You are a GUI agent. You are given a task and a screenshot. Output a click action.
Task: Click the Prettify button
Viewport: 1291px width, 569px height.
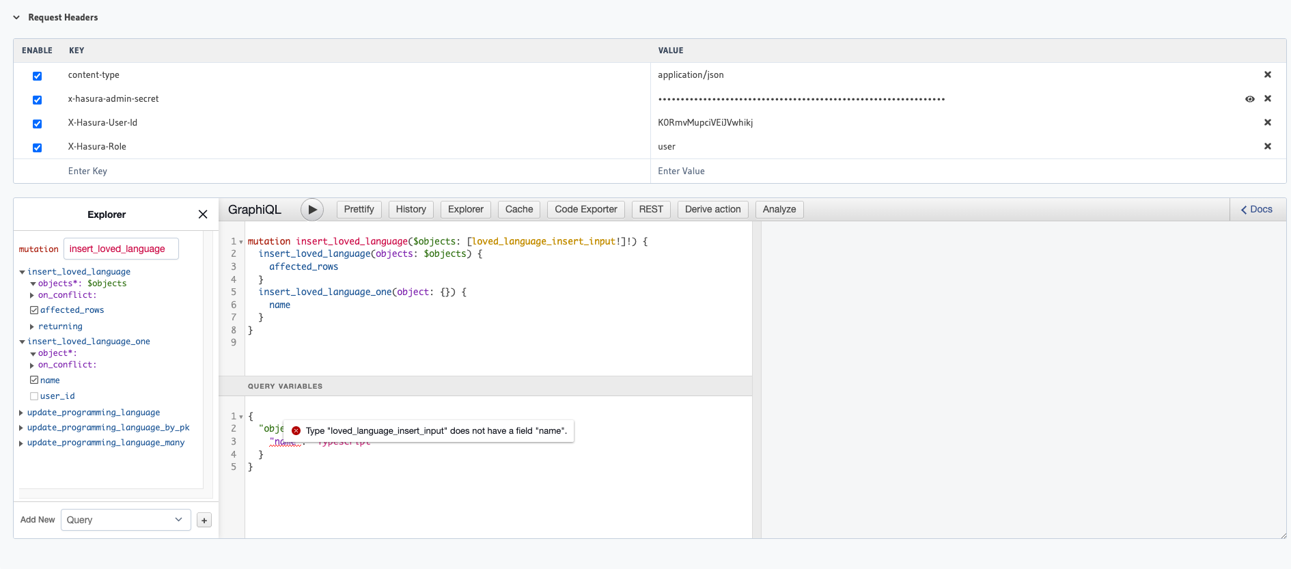click(359, 210)
